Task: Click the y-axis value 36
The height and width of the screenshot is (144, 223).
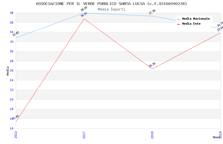Action: (x=12, y=23)
